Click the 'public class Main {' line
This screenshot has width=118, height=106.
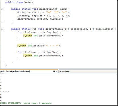(x=19, y=2)
